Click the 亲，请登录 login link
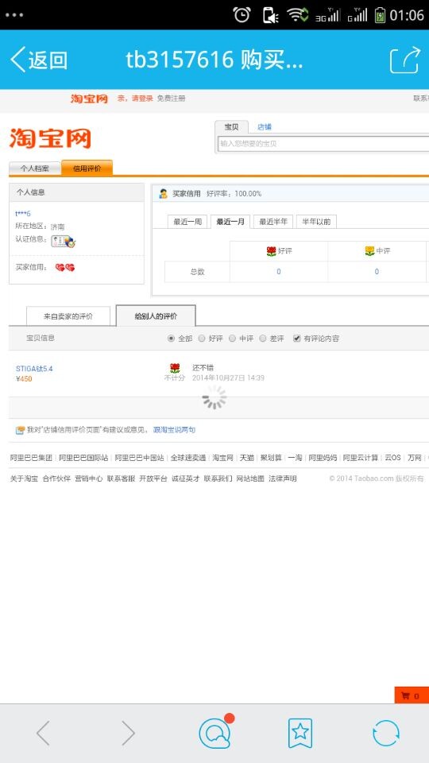The width and height of the screenshot is (429, 763). click(135, 99)
